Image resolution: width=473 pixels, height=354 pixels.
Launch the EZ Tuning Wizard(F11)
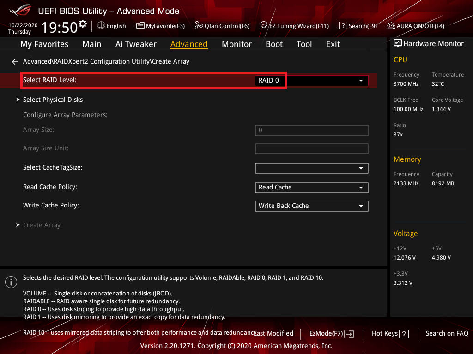pos(294,26)
